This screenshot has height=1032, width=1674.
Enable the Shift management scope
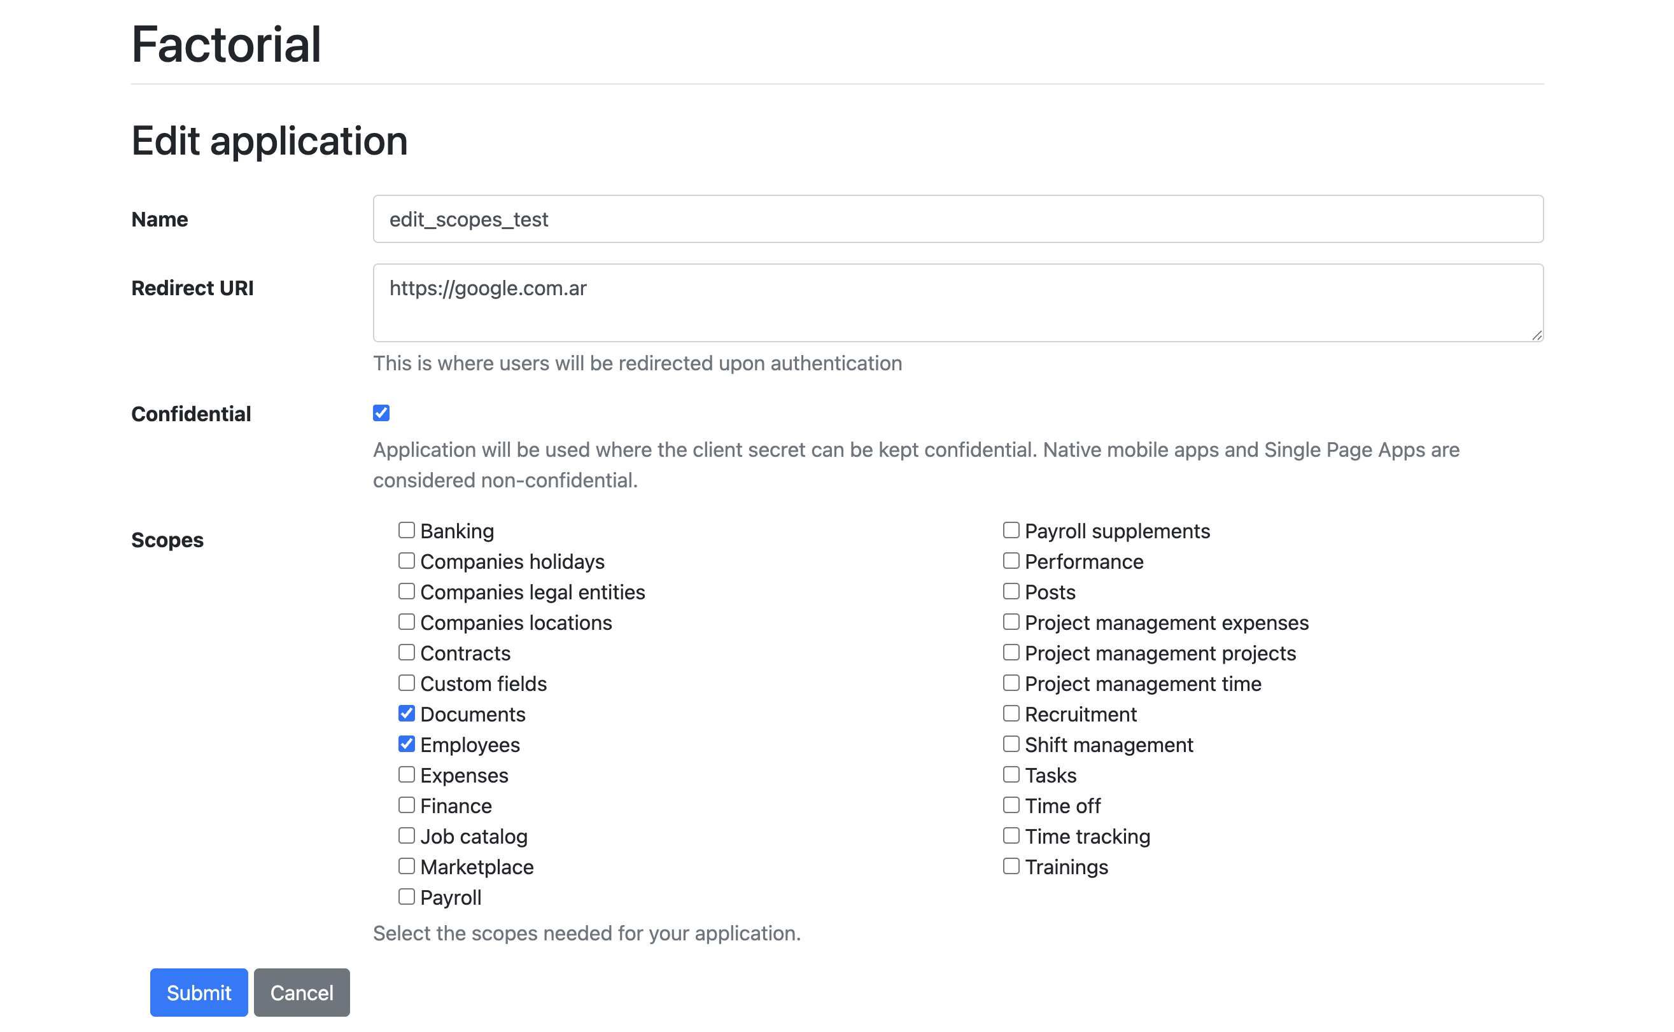(1010, 744)
